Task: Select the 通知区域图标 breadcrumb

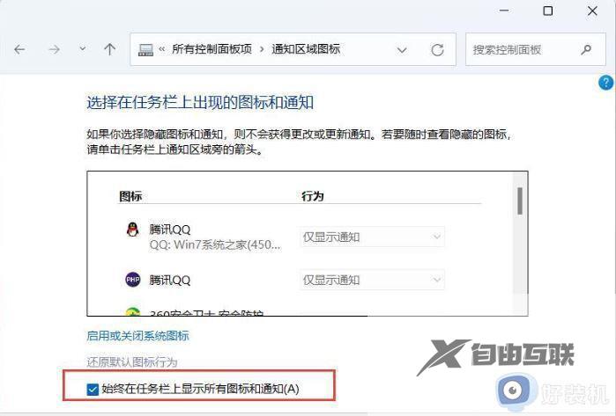Action: pyautogui.click(x=306, y=49)
